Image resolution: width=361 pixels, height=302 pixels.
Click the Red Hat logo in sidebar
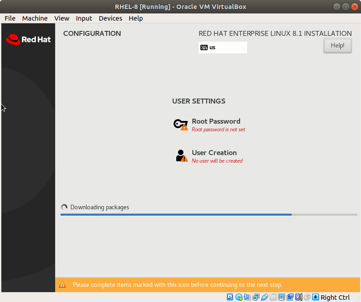(28, 39)
